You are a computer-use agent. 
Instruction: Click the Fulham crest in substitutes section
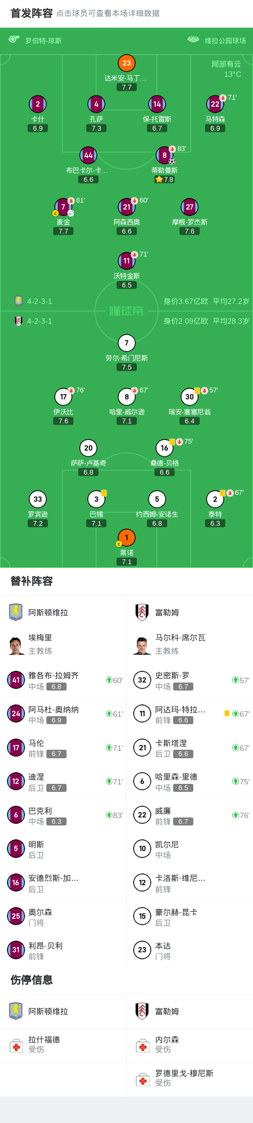tap(142, 612)
